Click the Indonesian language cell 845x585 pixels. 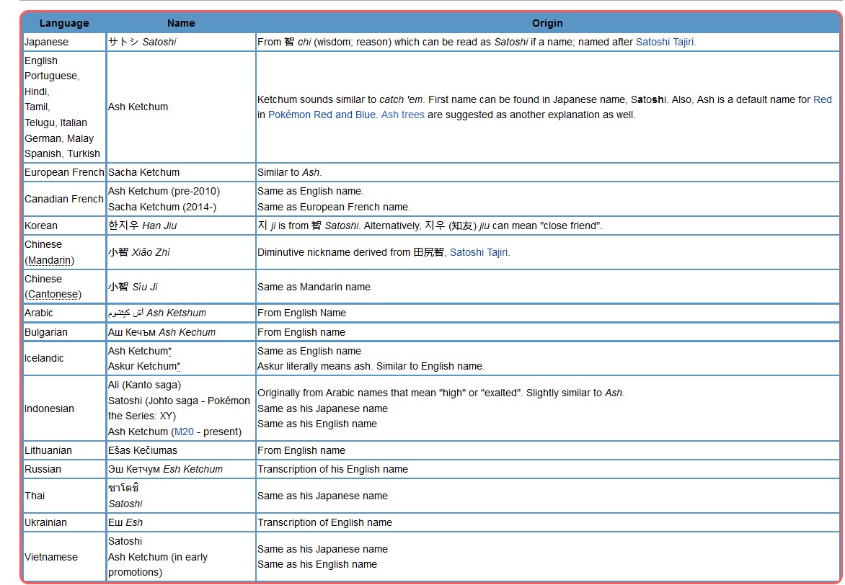coord(64,408)
